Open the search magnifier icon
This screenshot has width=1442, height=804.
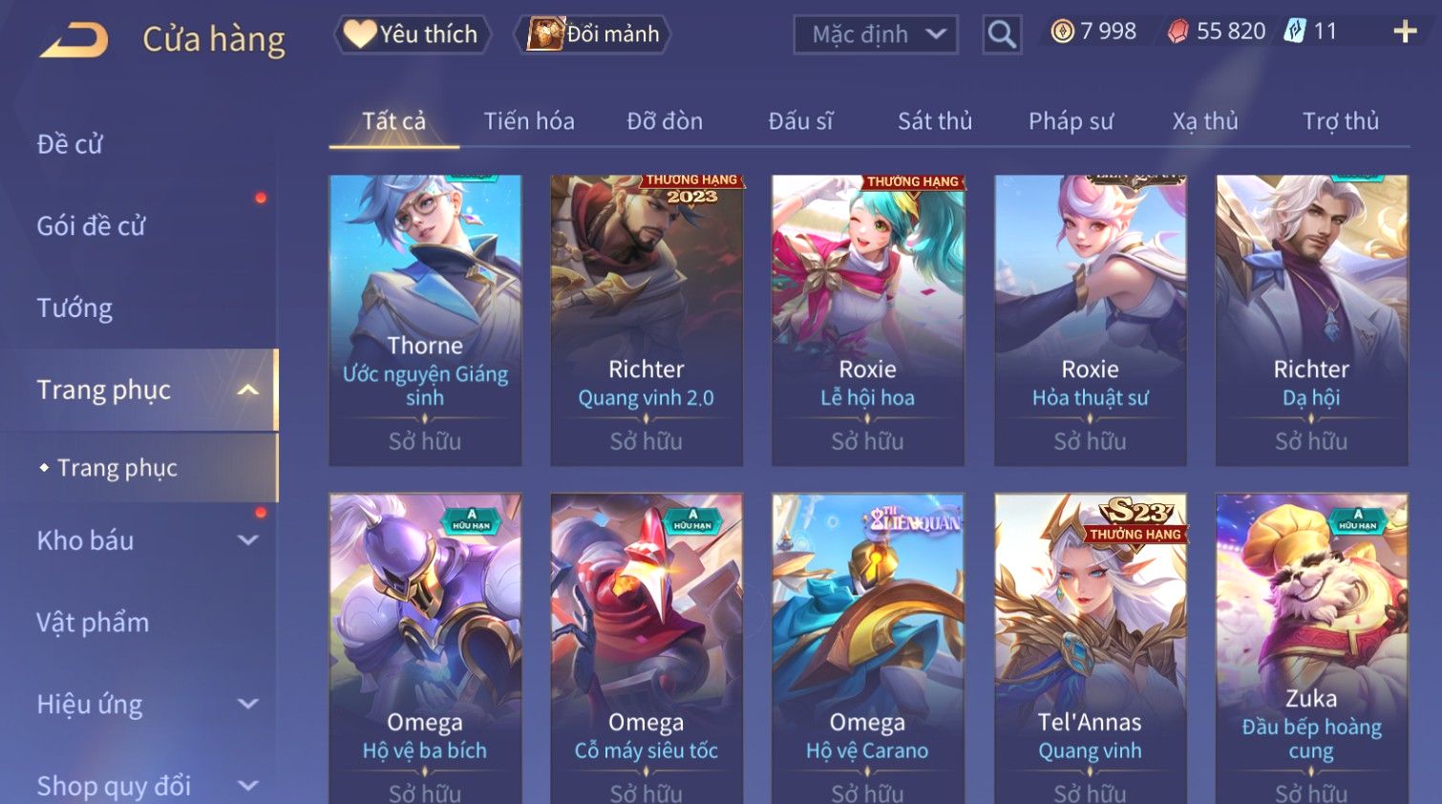point(1002,34)
